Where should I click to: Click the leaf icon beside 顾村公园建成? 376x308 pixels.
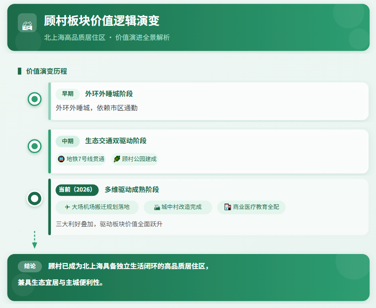tap(117, 159)
